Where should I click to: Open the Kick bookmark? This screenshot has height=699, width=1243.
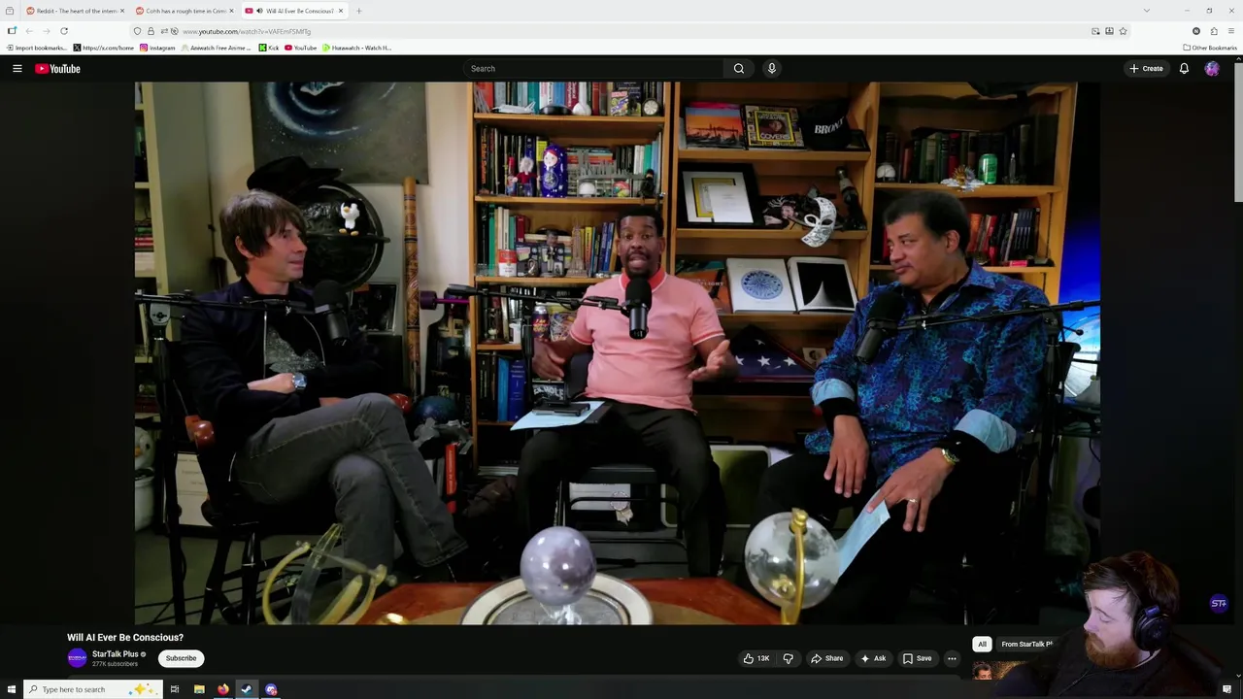tap(269, 48)
